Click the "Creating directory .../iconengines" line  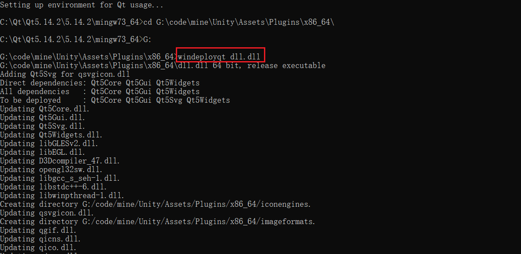tap(155, 204)
